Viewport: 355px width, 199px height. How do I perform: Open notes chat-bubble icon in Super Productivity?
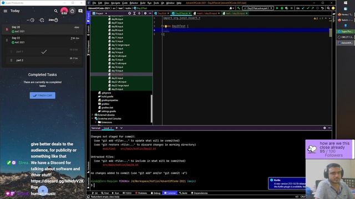point(80,11)
